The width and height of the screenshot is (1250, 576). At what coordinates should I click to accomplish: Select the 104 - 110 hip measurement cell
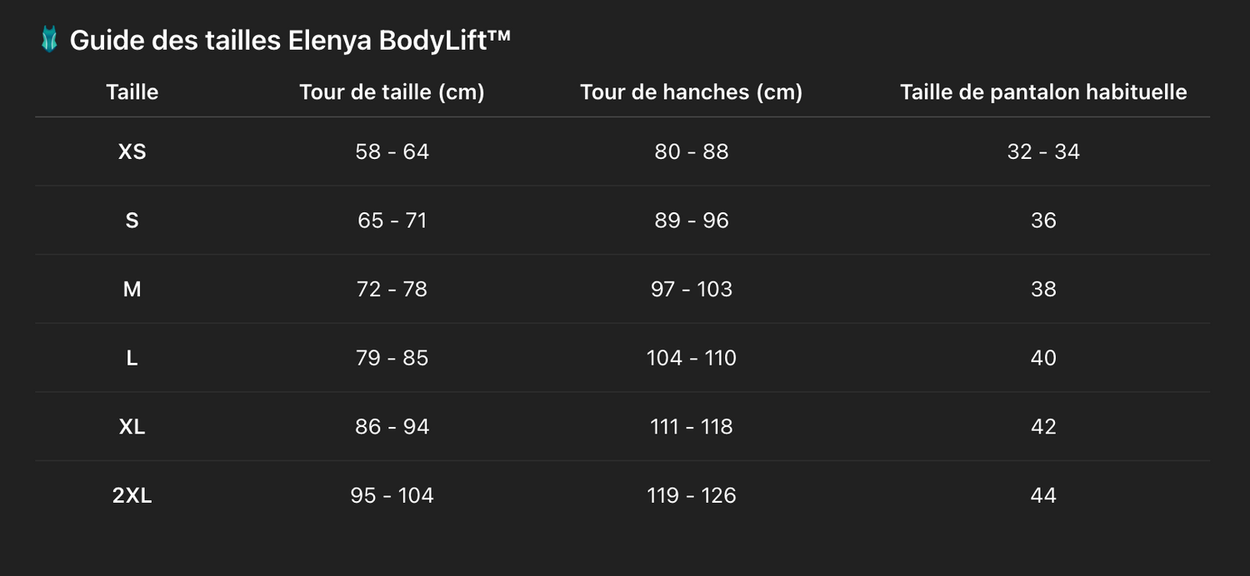[x=691, y=358]
